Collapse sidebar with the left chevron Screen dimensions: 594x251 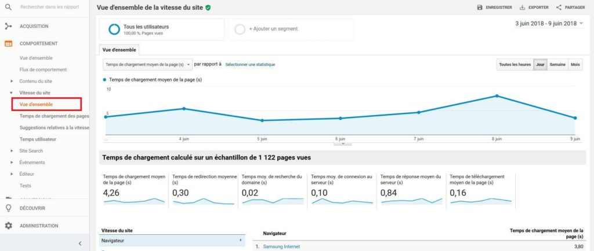pyautogui.click(x=80, y=243)
